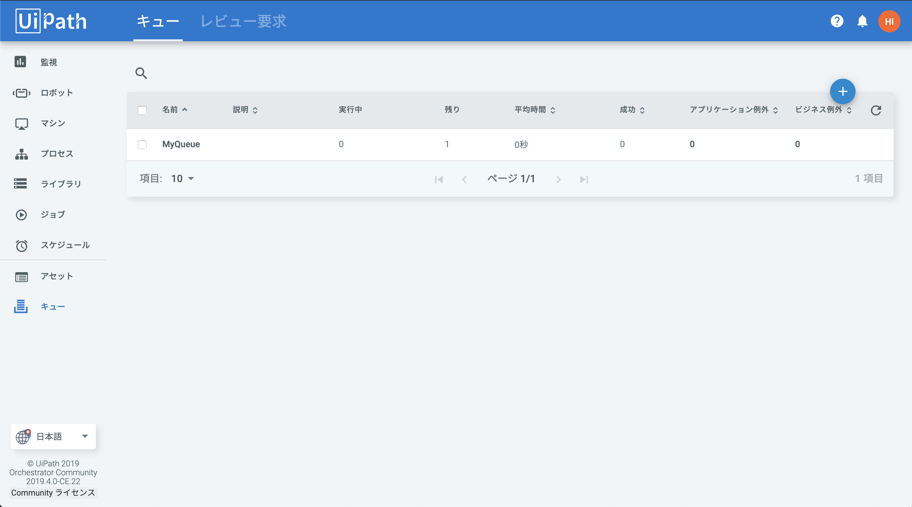Switch to the レビュー要求 tab
This screenshot has width=912, height=507.
243,21
